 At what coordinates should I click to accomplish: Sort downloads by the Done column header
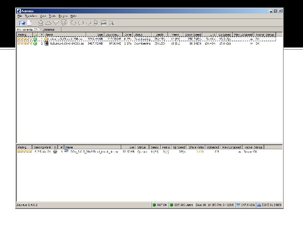(128, 34)
